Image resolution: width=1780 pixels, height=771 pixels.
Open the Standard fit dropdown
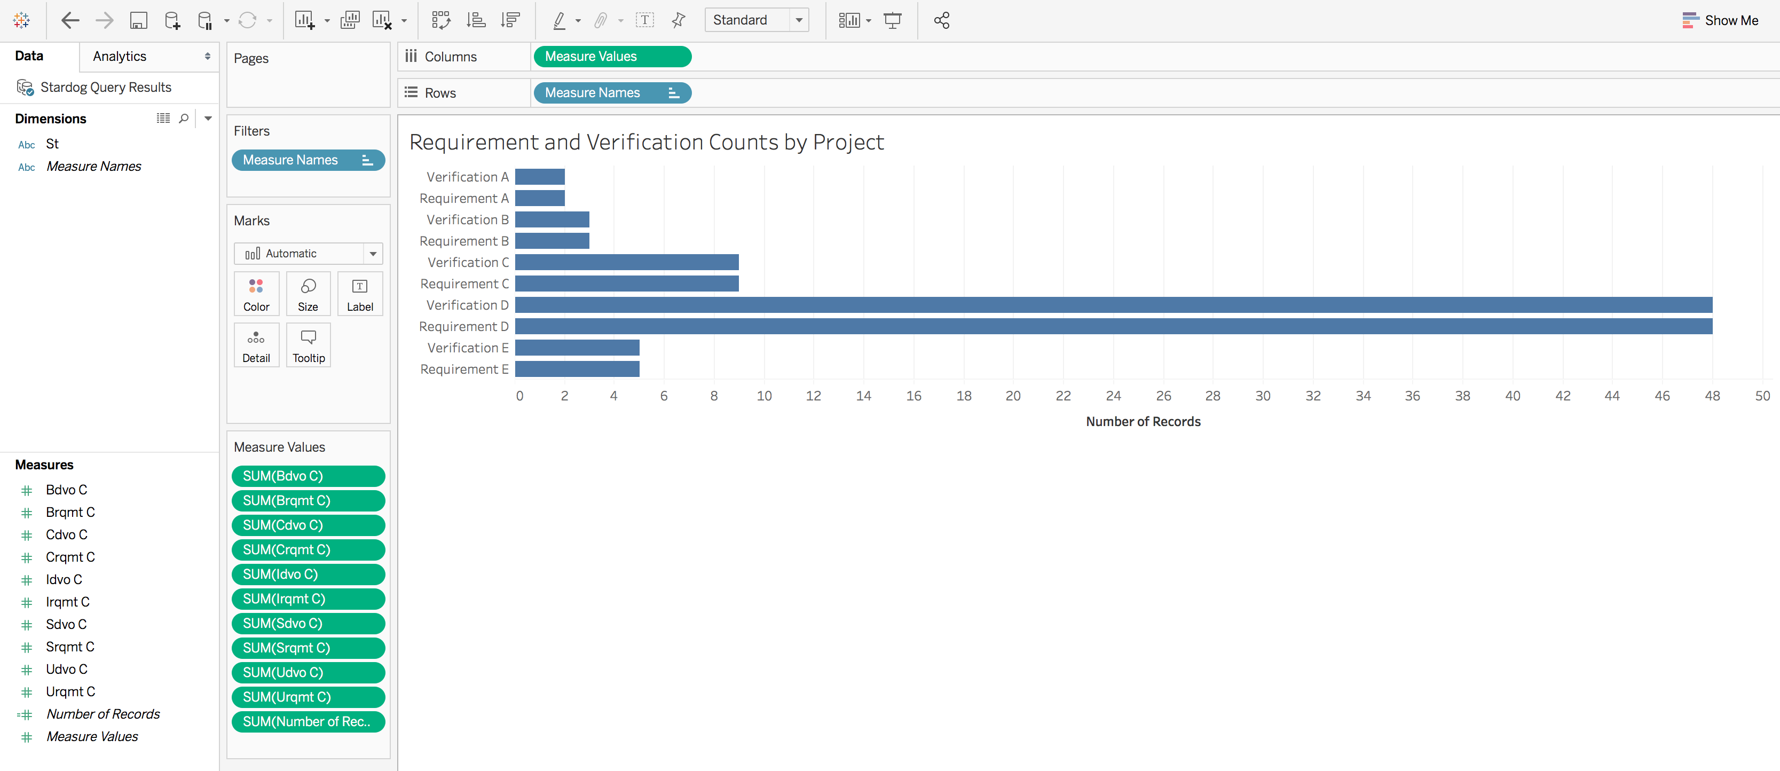799,20
